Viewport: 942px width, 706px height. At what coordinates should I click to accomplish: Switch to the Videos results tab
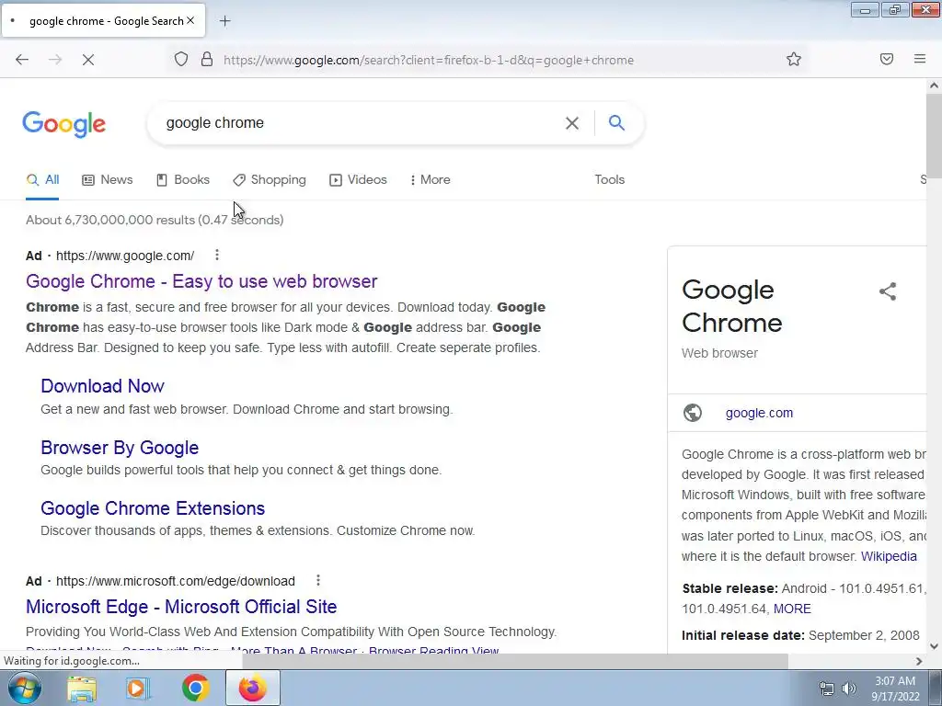click(358, 179)
